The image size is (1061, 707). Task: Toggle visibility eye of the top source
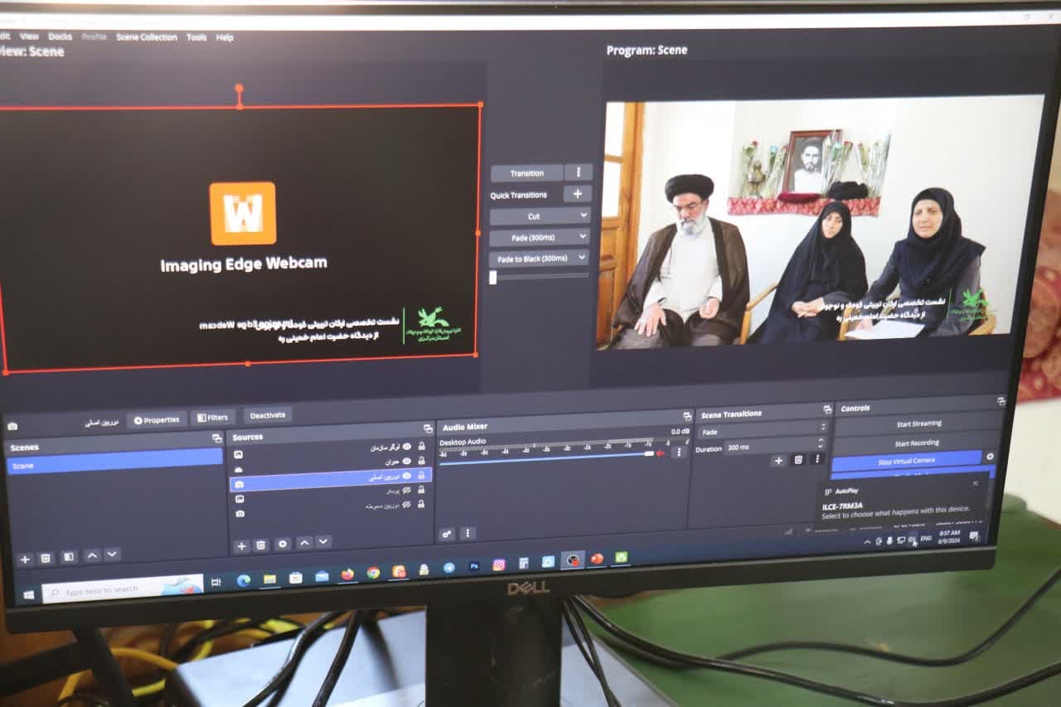406,447
